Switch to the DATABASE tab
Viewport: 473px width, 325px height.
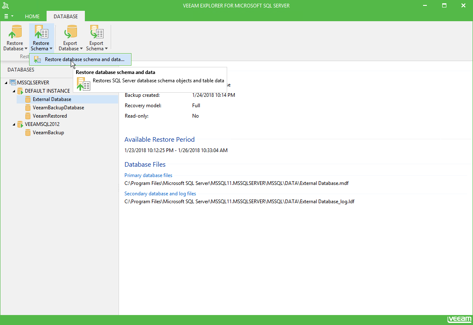66,17
